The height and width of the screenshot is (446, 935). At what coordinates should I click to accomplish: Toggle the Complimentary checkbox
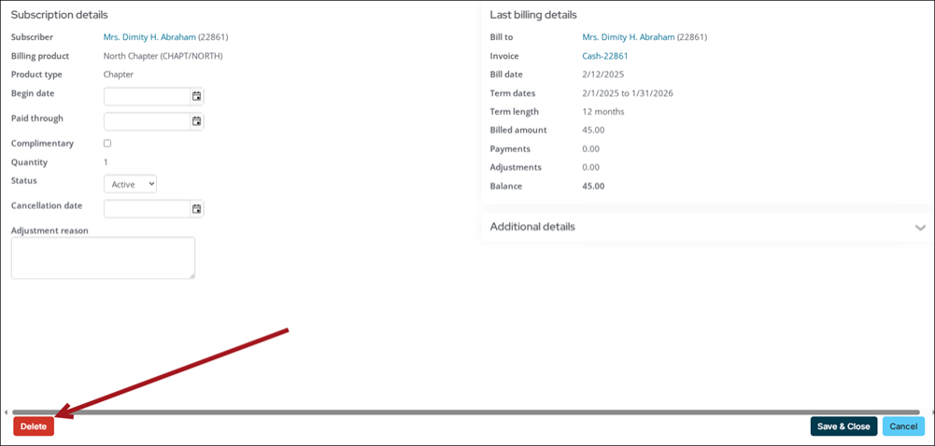[x=107, y=144]
